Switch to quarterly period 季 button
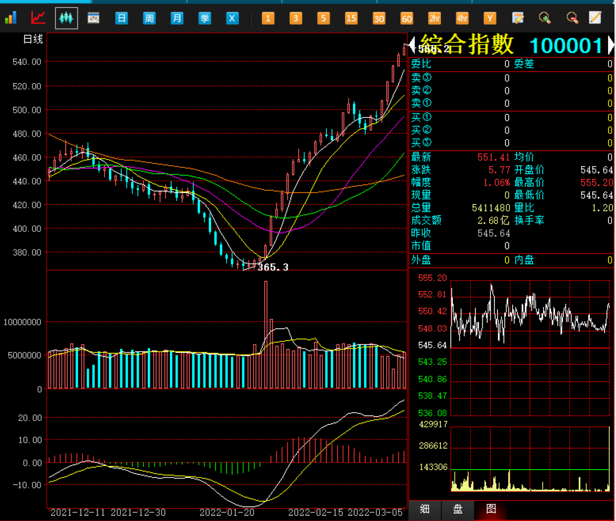The height and width of the screenshot is (521, 616). 205,18
